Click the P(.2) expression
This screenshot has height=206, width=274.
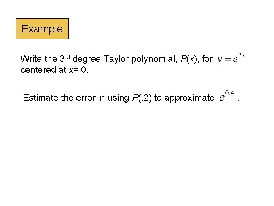coord(142,98)
